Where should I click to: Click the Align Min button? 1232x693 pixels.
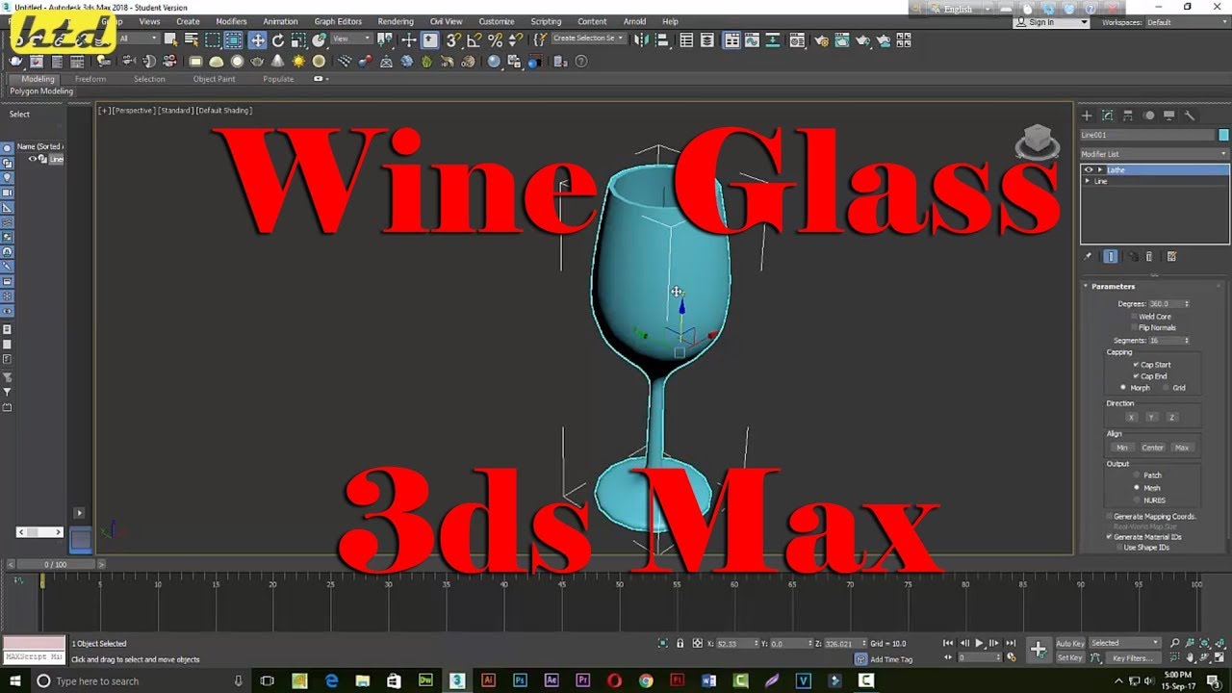(x=1122, y=448)
